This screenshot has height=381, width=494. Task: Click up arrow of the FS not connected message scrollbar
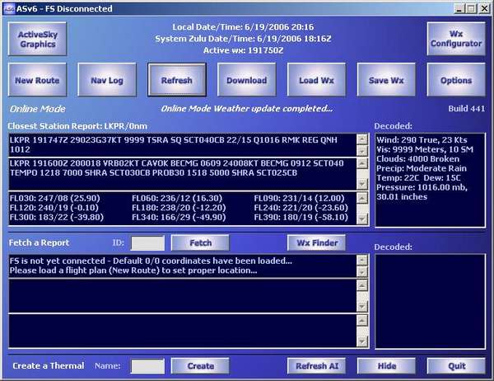click(362, 261)
